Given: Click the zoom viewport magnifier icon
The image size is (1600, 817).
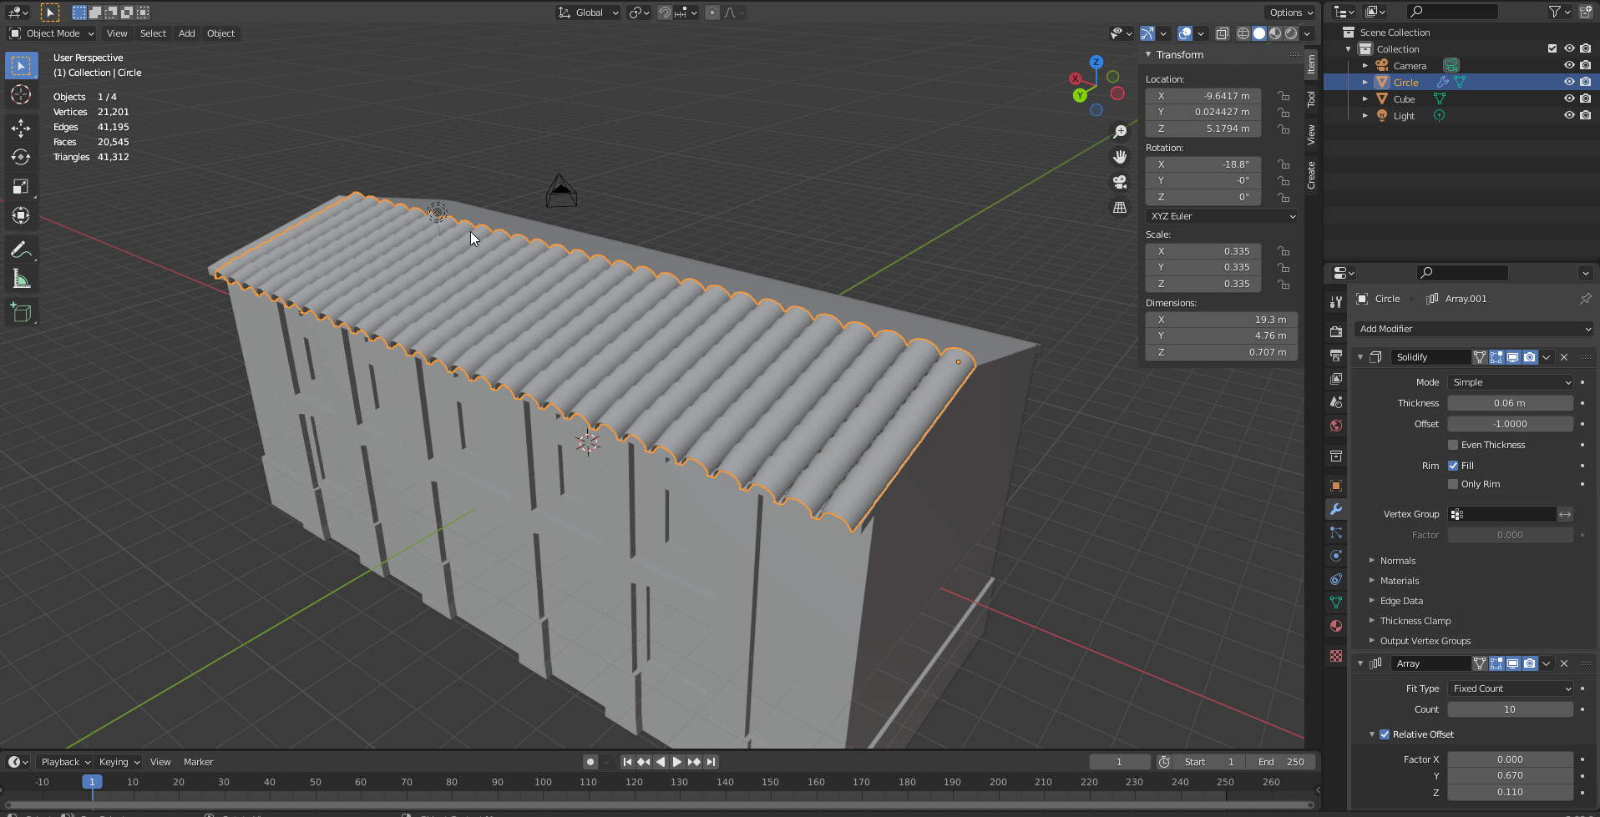Looking at the screenshot, I should click(1120, 132).
